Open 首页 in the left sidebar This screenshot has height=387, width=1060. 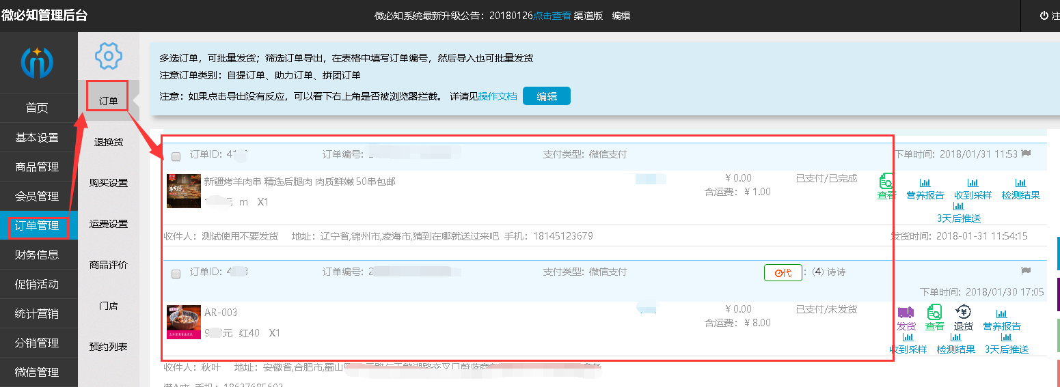click(37, 108)
